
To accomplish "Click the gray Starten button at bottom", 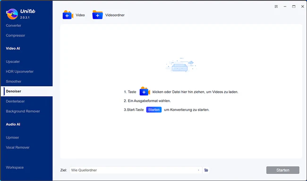I will (x=283, y=170).
